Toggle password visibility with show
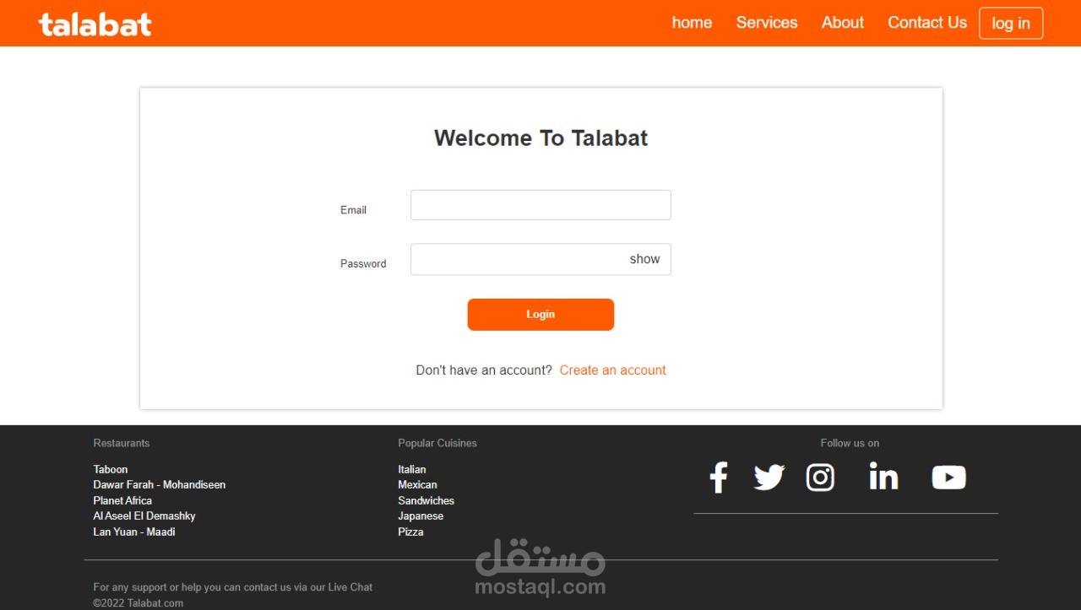 coord(644,259)
